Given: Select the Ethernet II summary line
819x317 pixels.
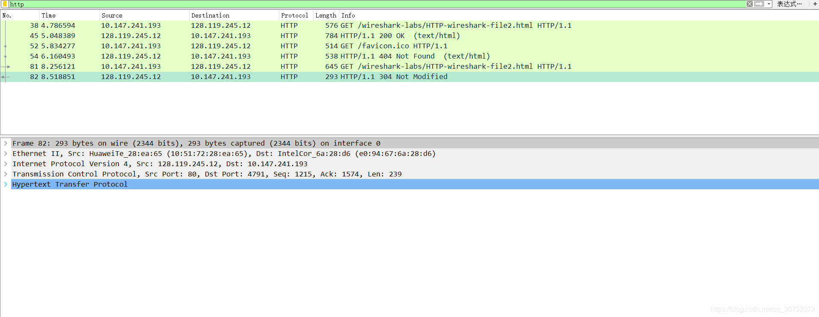Looking at the screenshot, I should (415, 153).
